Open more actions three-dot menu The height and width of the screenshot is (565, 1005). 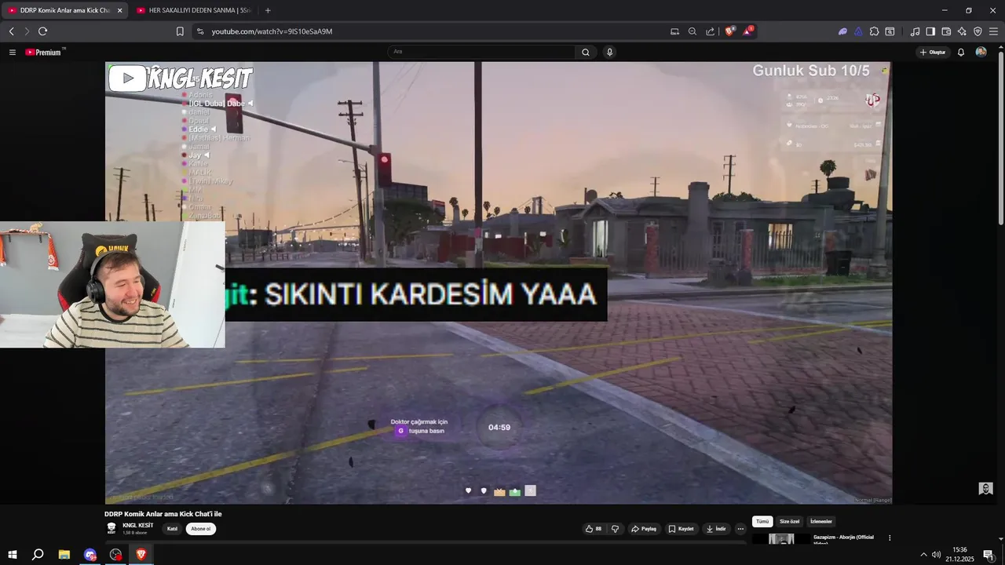click(740, 529)
